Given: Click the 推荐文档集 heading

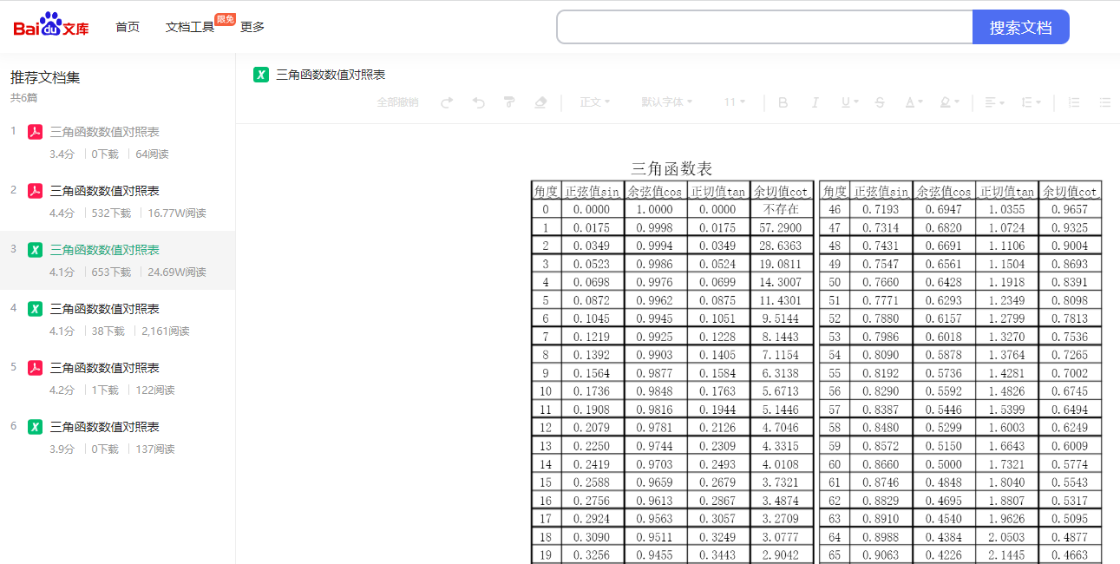Looking at the screenshot, I should 45,77.
